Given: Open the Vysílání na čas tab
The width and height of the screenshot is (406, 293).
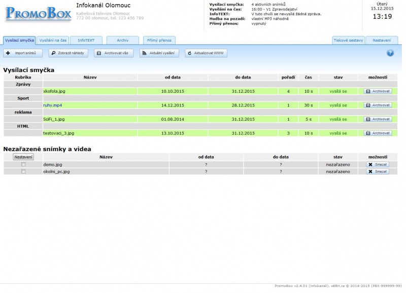Looking at the screenshot, I should click(x=53, y=41).
